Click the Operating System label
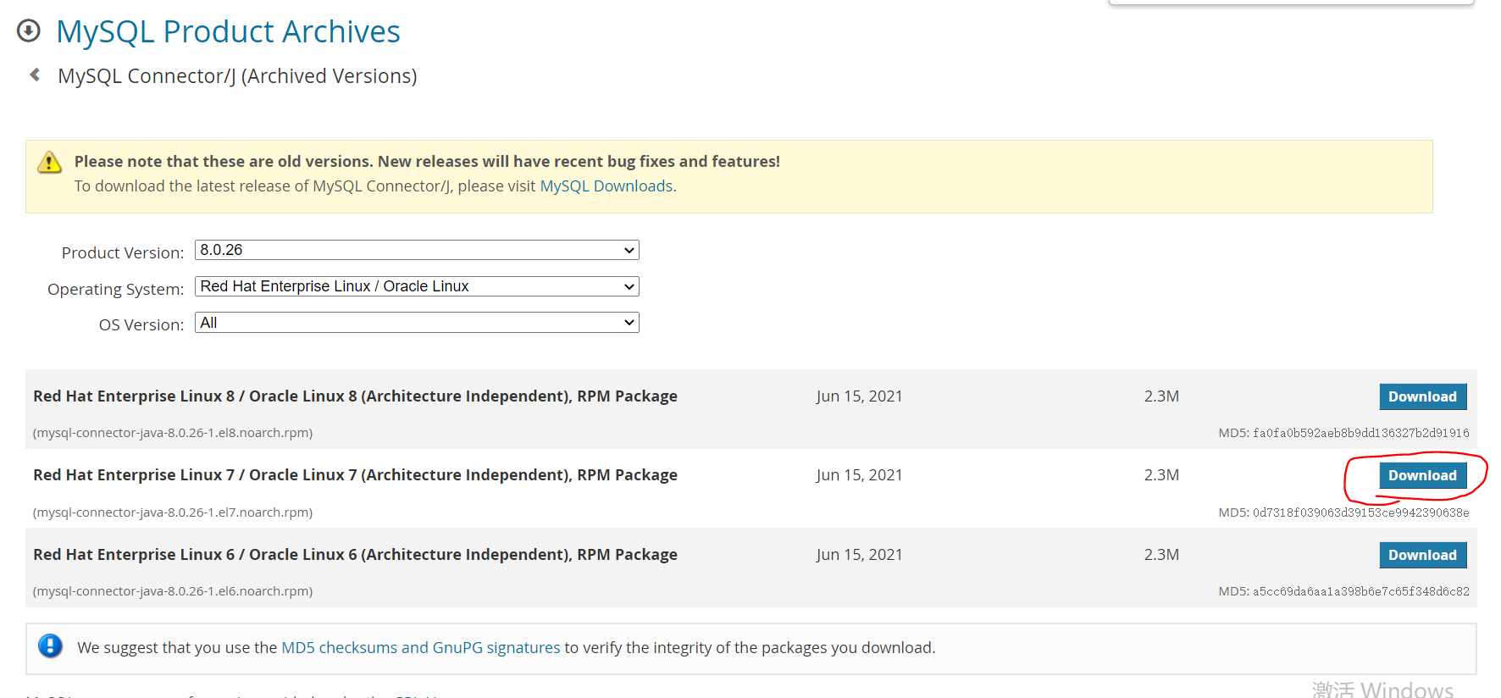1501x698 pixels. point(115,289)
